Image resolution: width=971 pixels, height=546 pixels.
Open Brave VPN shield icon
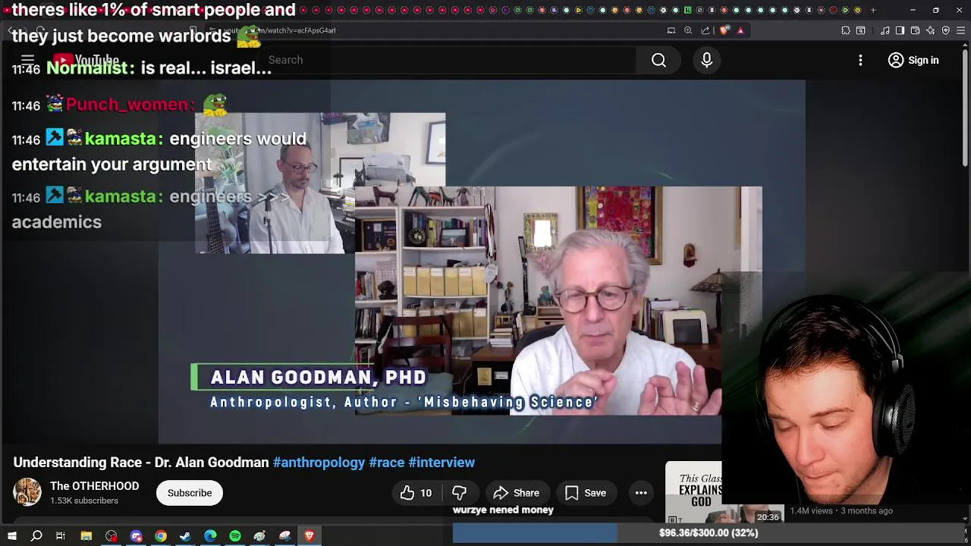point(946,30)
